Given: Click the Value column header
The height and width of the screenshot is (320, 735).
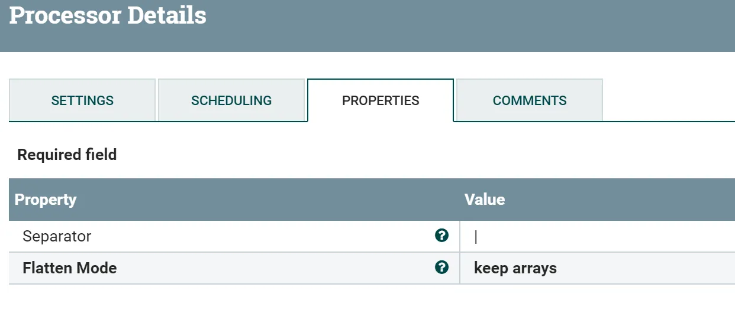Looking at the screenshot, I should point(485,200).
